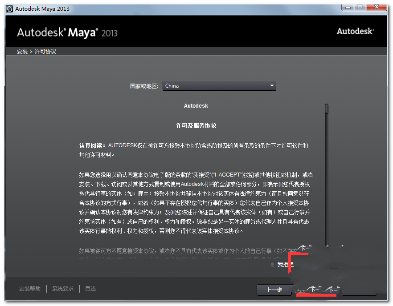
Task: Click the 国家或地区 label
Action: click(x=144, y=86)
